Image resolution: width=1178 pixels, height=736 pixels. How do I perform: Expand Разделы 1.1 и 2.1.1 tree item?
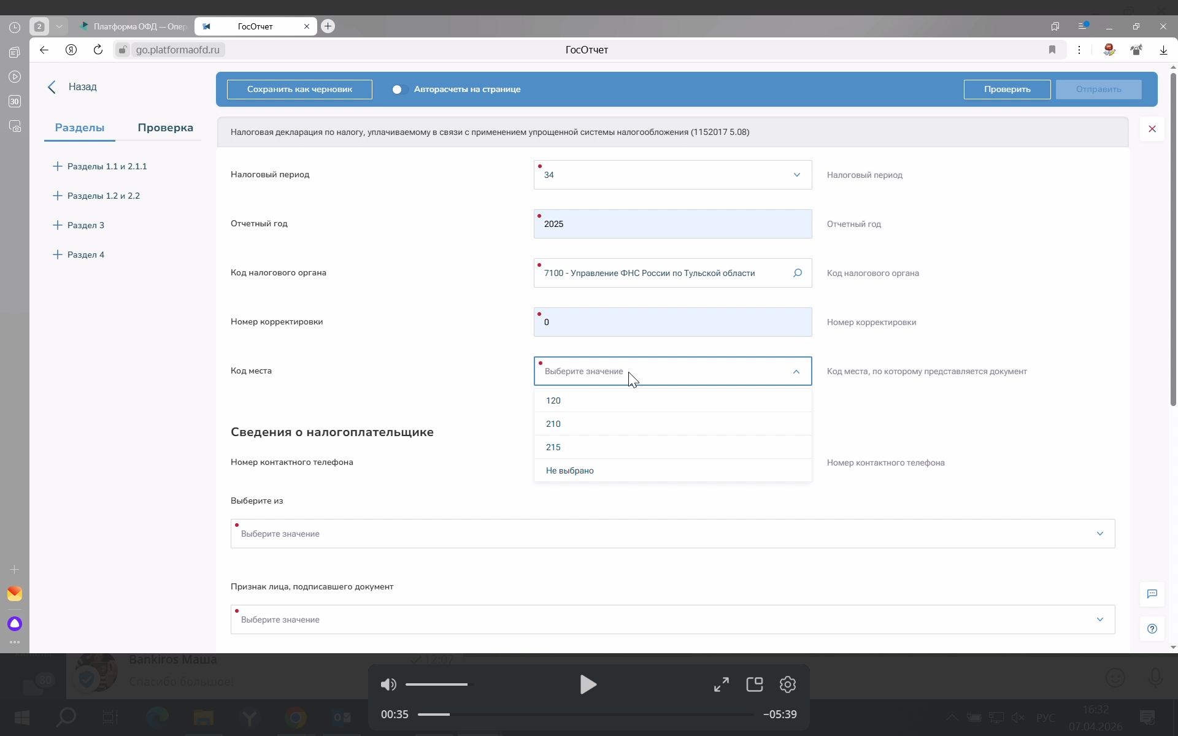pos(58,166)
